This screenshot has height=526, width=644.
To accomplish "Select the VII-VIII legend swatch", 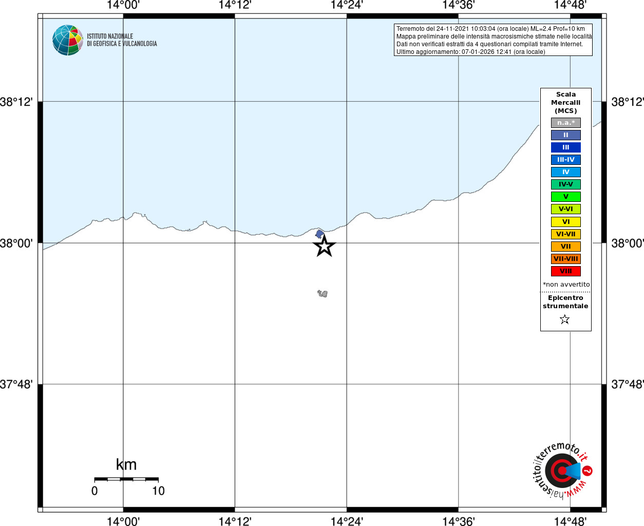I will coord(566,259).
